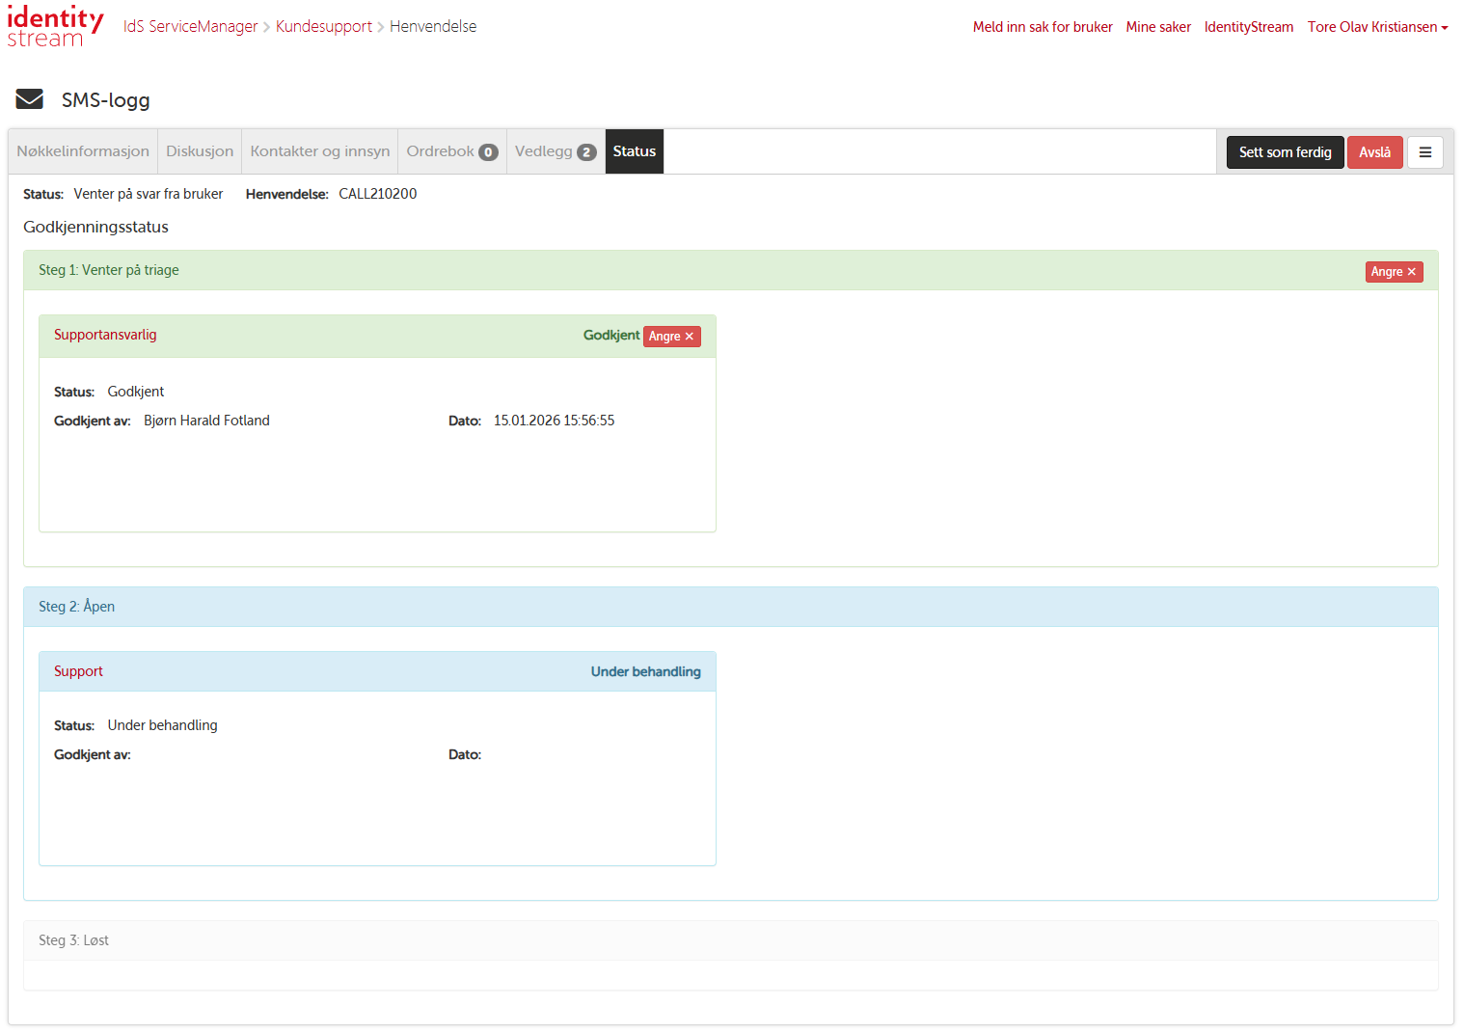The height and width of the screenshot is (1033, 1464).
Task: Click the Ordrebok count badge
Action: coord(489,152)
